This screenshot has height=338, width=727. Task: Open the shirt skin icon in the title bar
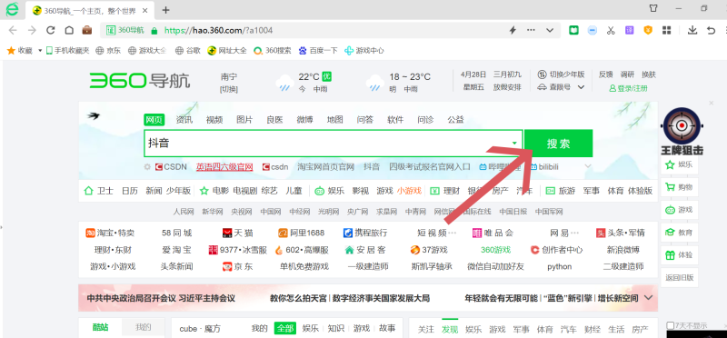[x=653, y=8]
